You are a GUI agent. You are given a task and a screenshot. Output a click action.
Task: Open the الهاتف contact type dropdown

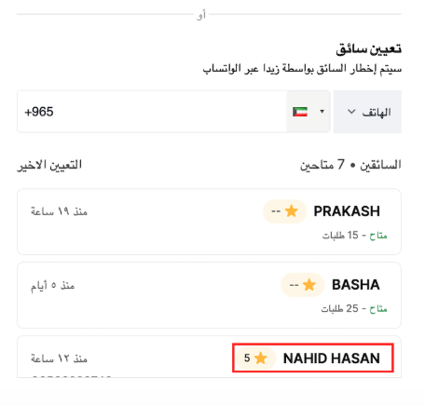(367, 112)
